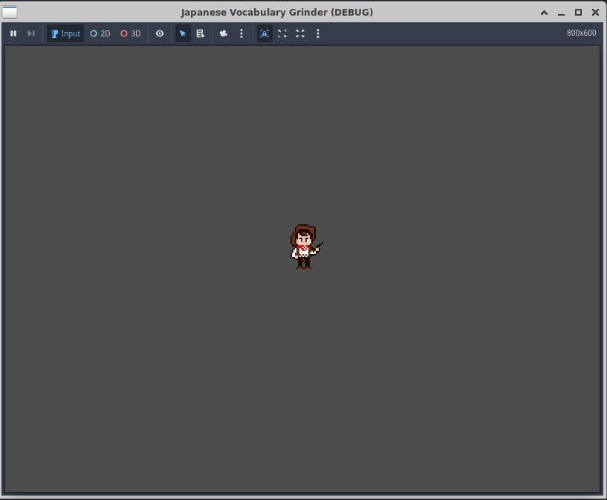This screenshot has width=607, height=500.
Task: Click the Next Frame step button
Action: [31, 33]
